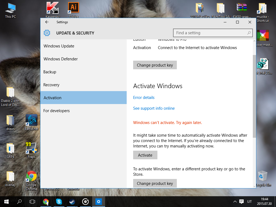Click the scrollbar up arrow in Settings
The width and height of the screenshot is (276, 207).
pos(254,41)
